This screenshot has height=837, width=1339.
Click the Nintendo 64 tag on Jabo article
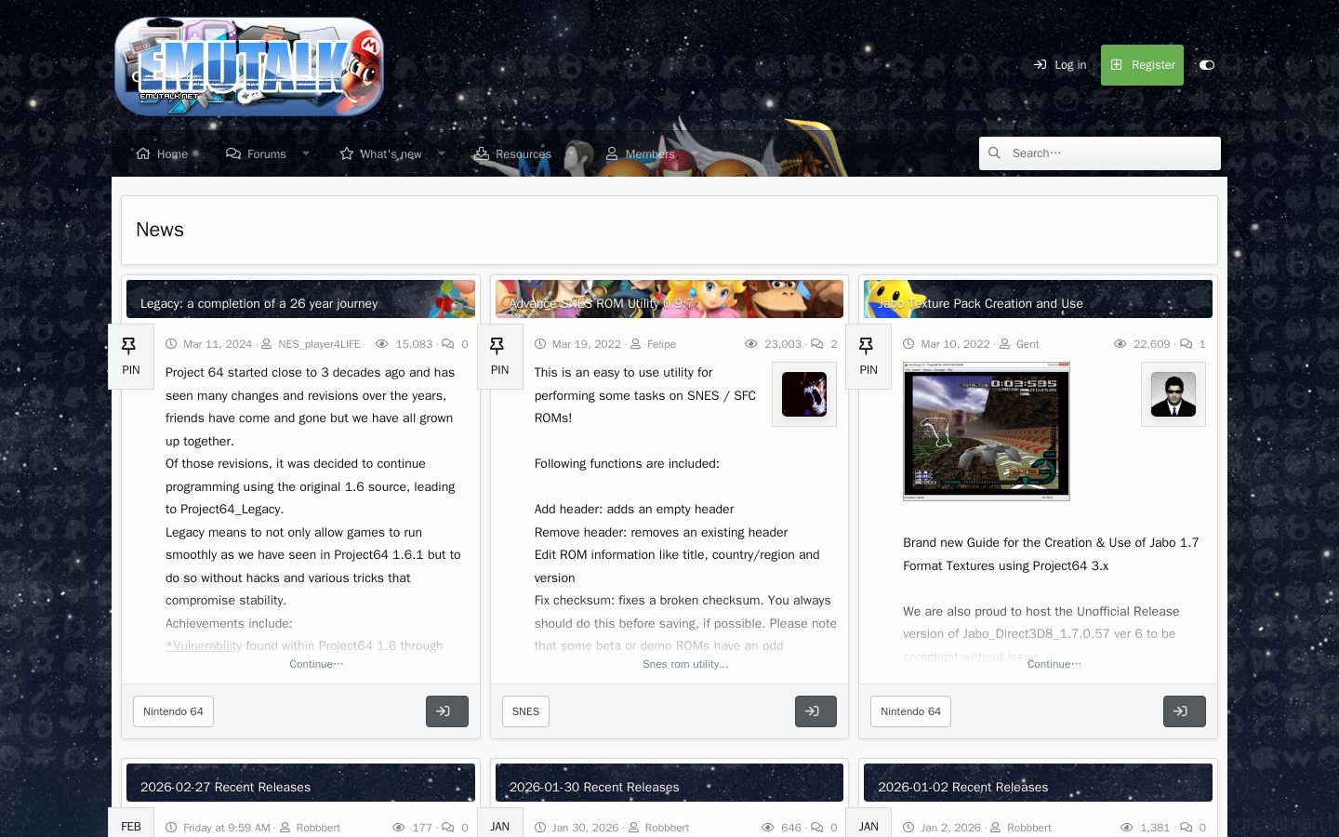coord(910,711)
